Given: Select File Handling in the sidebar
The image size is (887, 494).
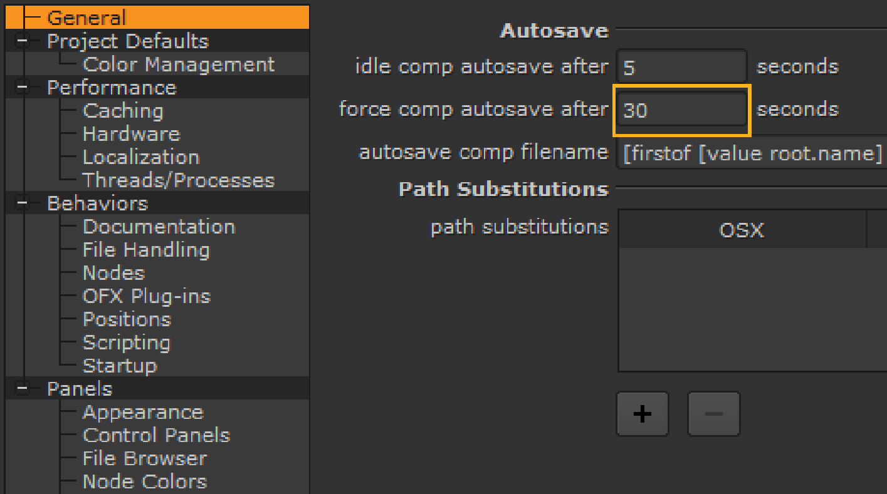Looking at the screenshot, I should (x=146, y=250).
